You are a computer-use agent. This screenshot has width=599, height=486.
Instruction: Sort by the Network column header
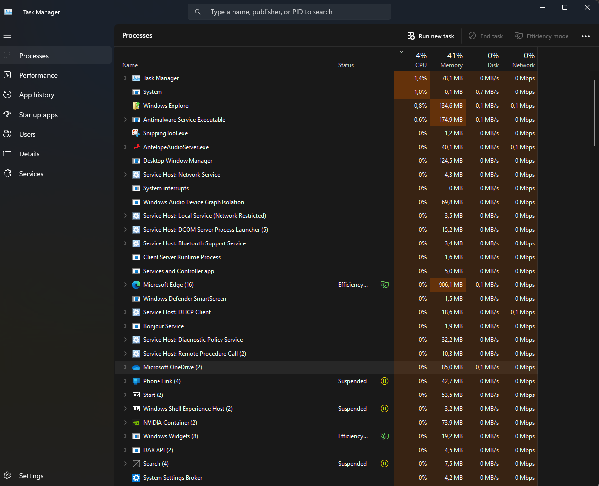[x=520, y=60]
